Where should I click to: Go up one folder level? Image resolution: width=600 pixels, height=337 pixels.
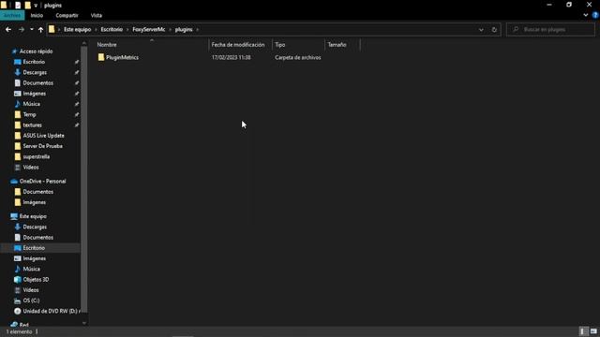pos(40,29)
